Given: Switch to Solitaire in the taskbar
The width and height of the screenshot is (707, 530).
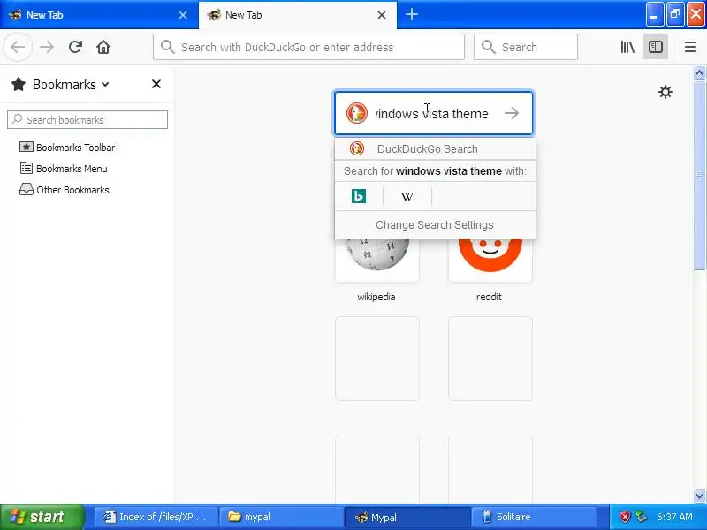Looking at the screenshot, I should coord(534,517).
